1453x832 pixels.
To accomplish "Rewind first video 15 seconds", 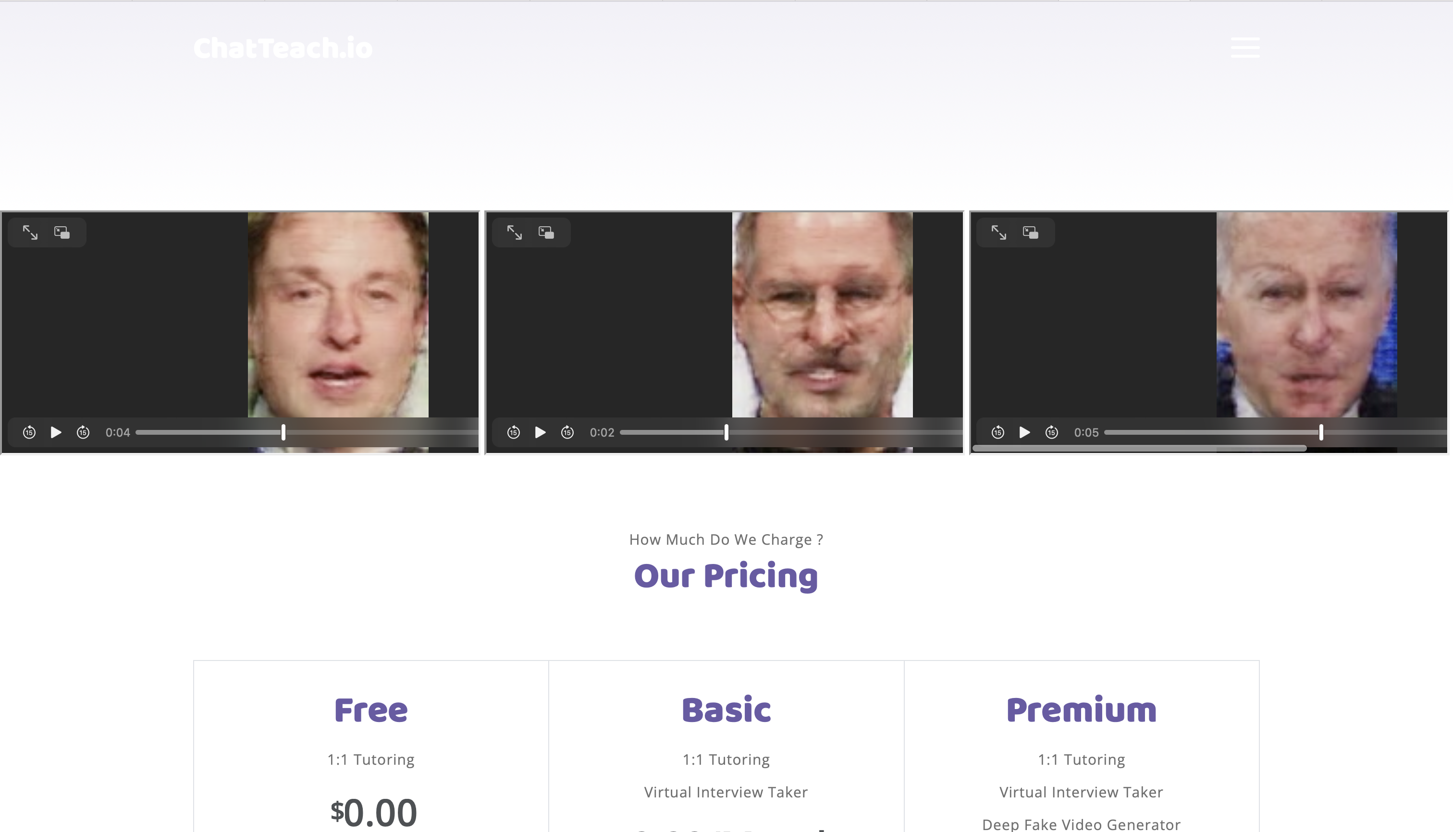I will (x=29, y=432).
